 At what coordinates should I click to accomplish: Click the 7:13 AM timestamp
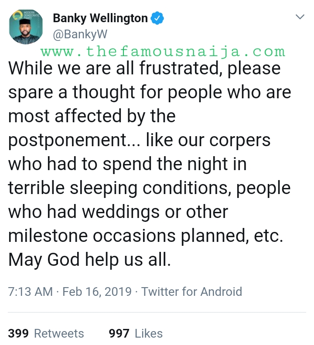tap(31, 291)
